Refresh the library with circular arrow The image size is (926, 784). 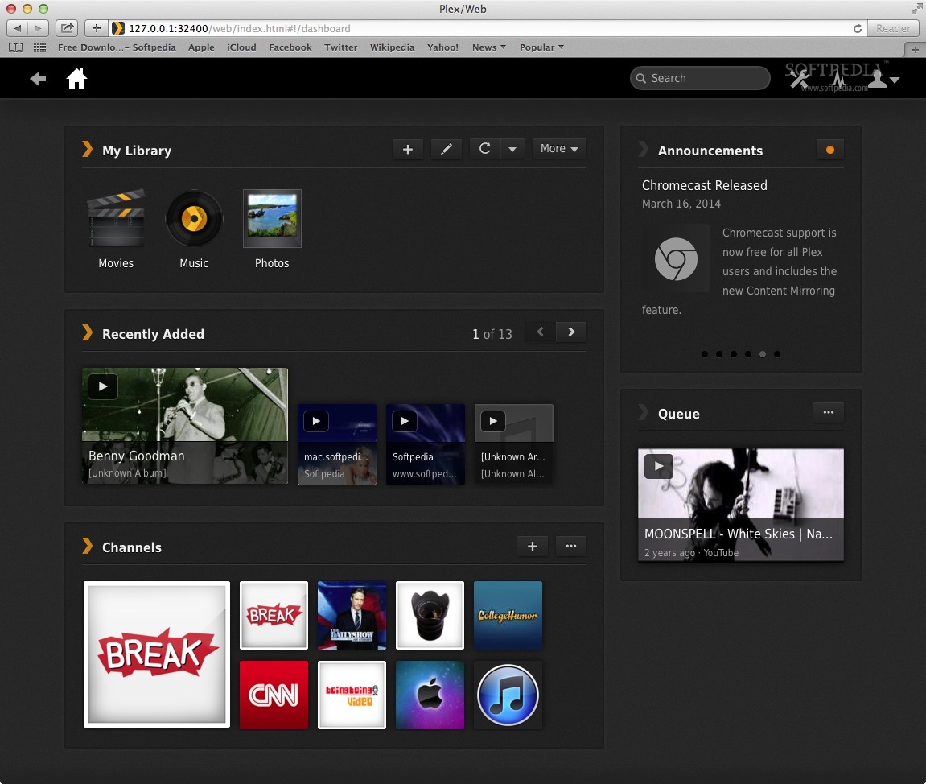pyautogui.click(x=485, y=149)
